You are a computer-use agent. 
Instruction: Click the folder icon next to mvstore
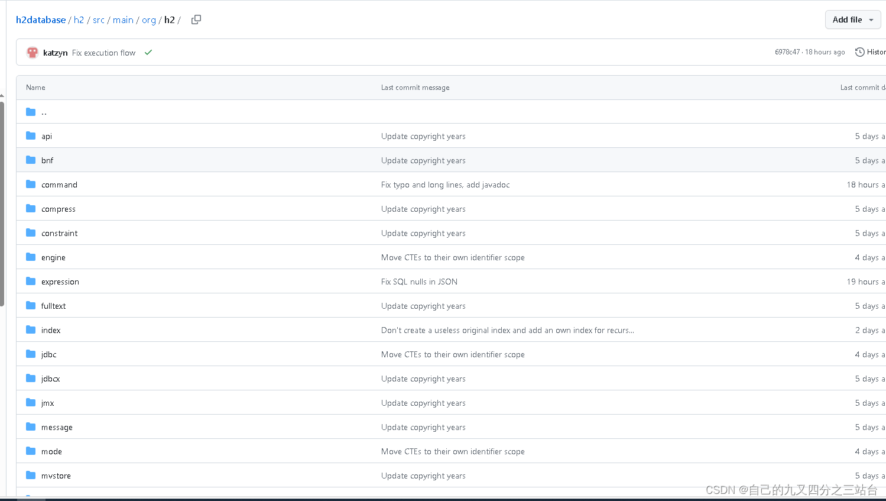point(31,476)
